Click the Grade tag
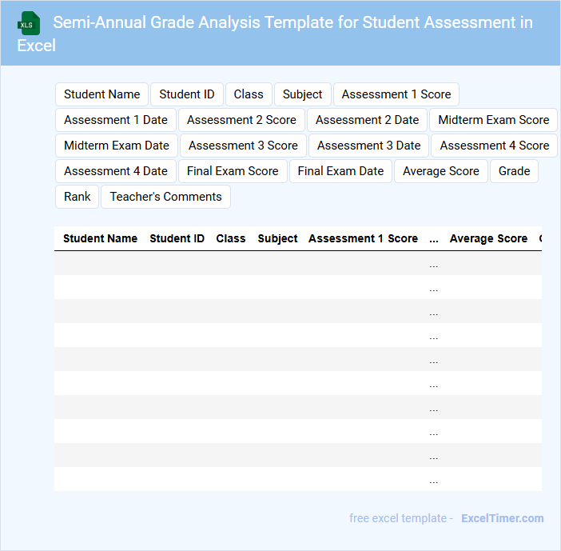 coord(514,171)
